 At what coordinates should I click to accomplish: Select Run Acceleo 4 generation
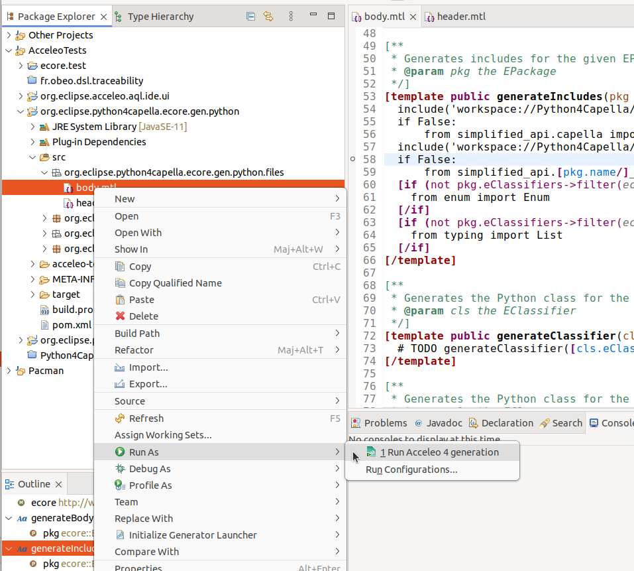point(439,452)
